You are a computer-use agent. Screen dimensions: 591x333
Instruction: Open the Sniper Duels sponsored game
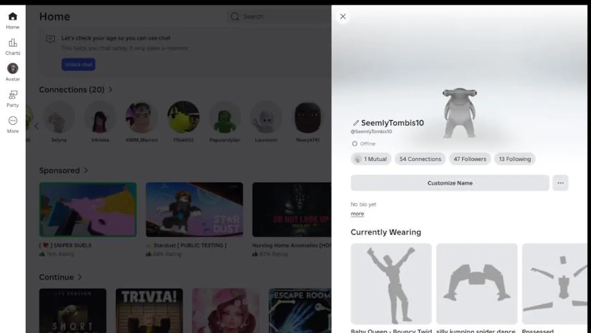[x=88, y=210]
